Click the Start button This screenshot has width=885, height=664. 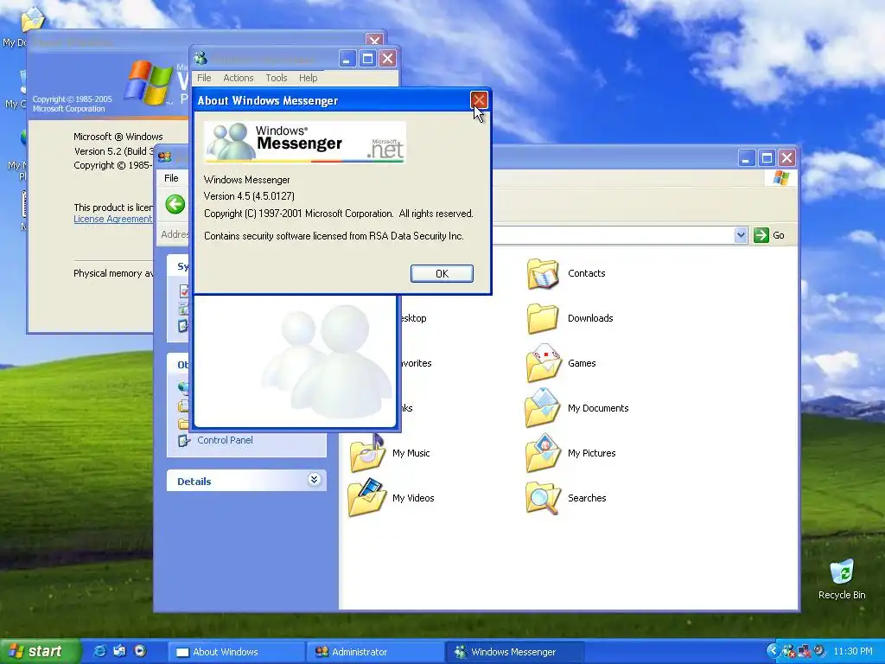pyautogui.click(x=39, y=652)
